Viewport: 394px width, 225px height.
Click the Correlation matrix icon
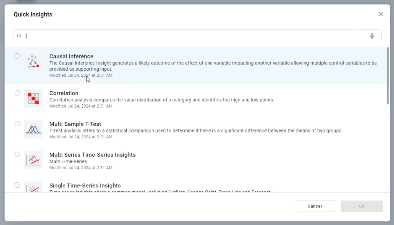33,99
